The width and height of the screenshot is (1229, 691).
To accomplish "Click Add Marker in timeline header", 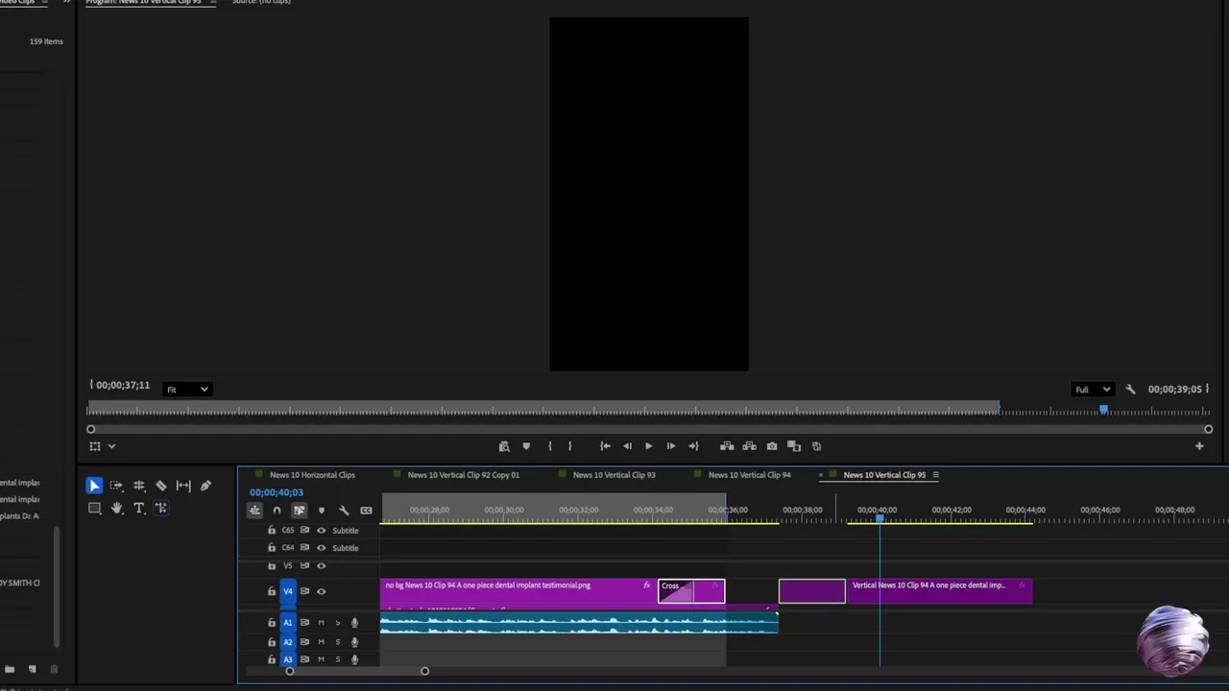I will [321, 511].
